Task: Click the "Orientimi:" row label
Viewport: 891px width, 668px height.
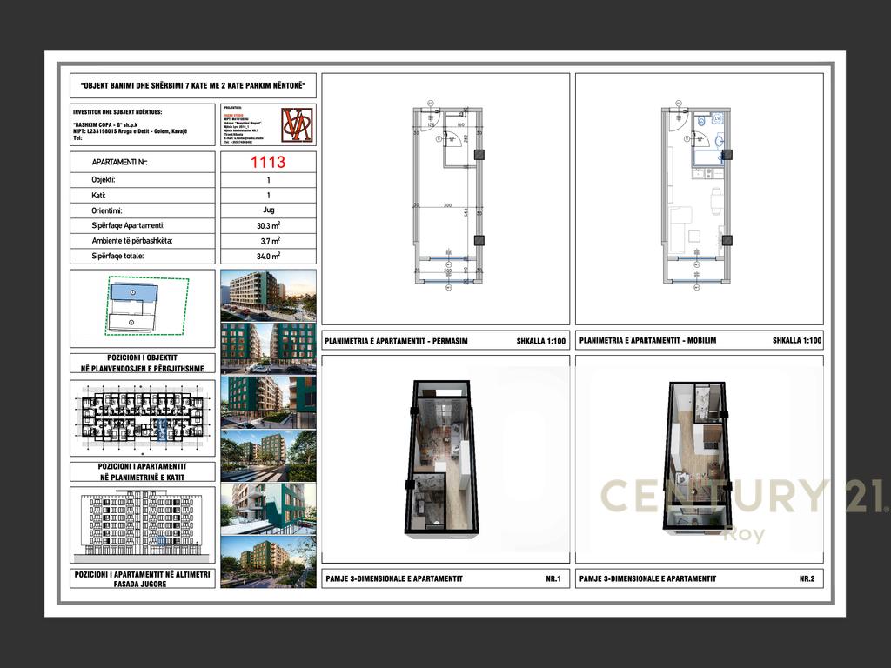Action: pos(107,210)
